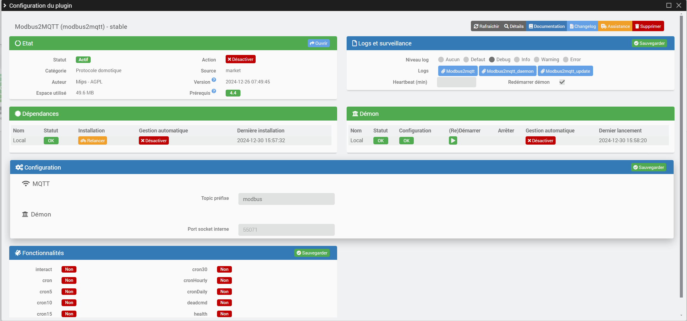The image size is (687, 321).
Task: Disable automatic management of Démon
Action: [540, 140]
